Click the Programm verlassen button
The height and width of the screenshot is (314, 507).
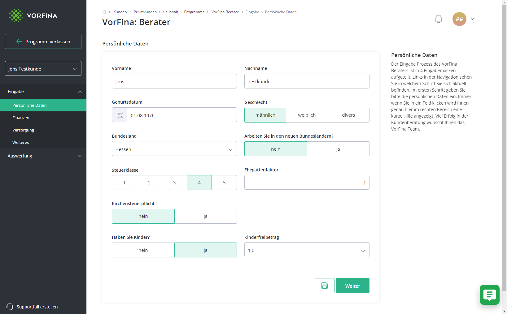tap(43, 41)
